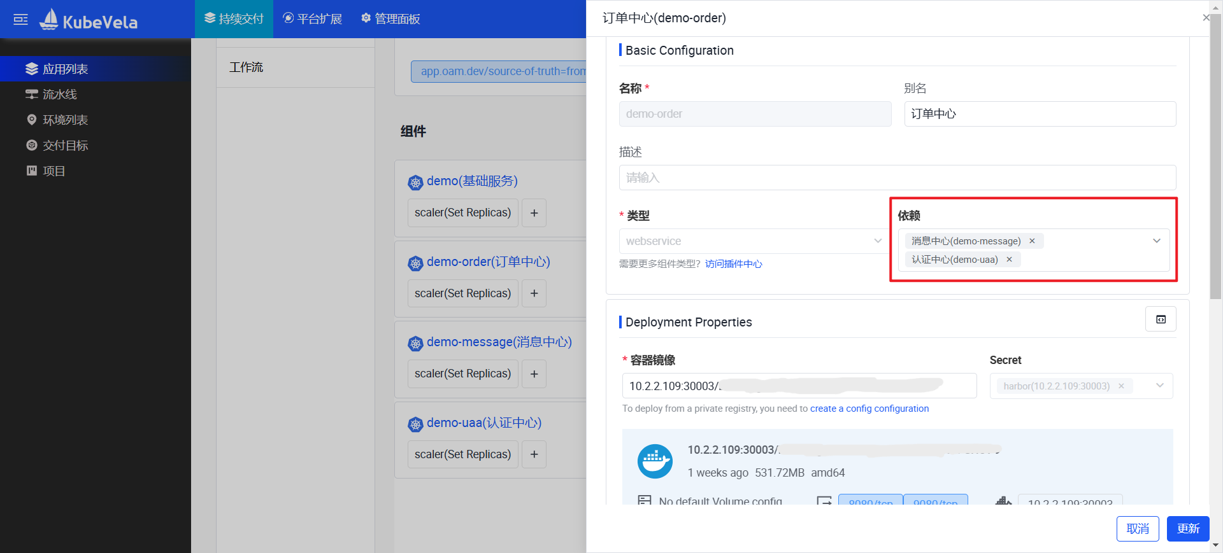Open scaler trait under demo-uaa
Viewport: 1223px width, 553px height.
coord(462,454)
